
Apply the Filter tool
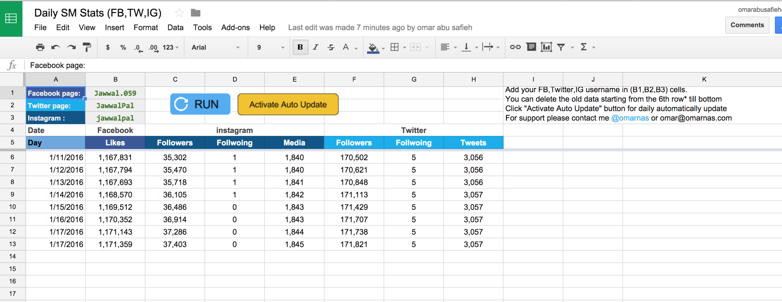pos(561,47)
